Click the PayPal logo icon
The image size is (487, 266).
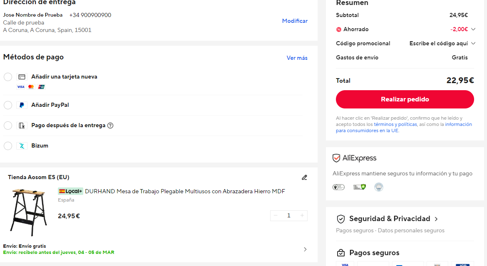[x=22, y=105]
